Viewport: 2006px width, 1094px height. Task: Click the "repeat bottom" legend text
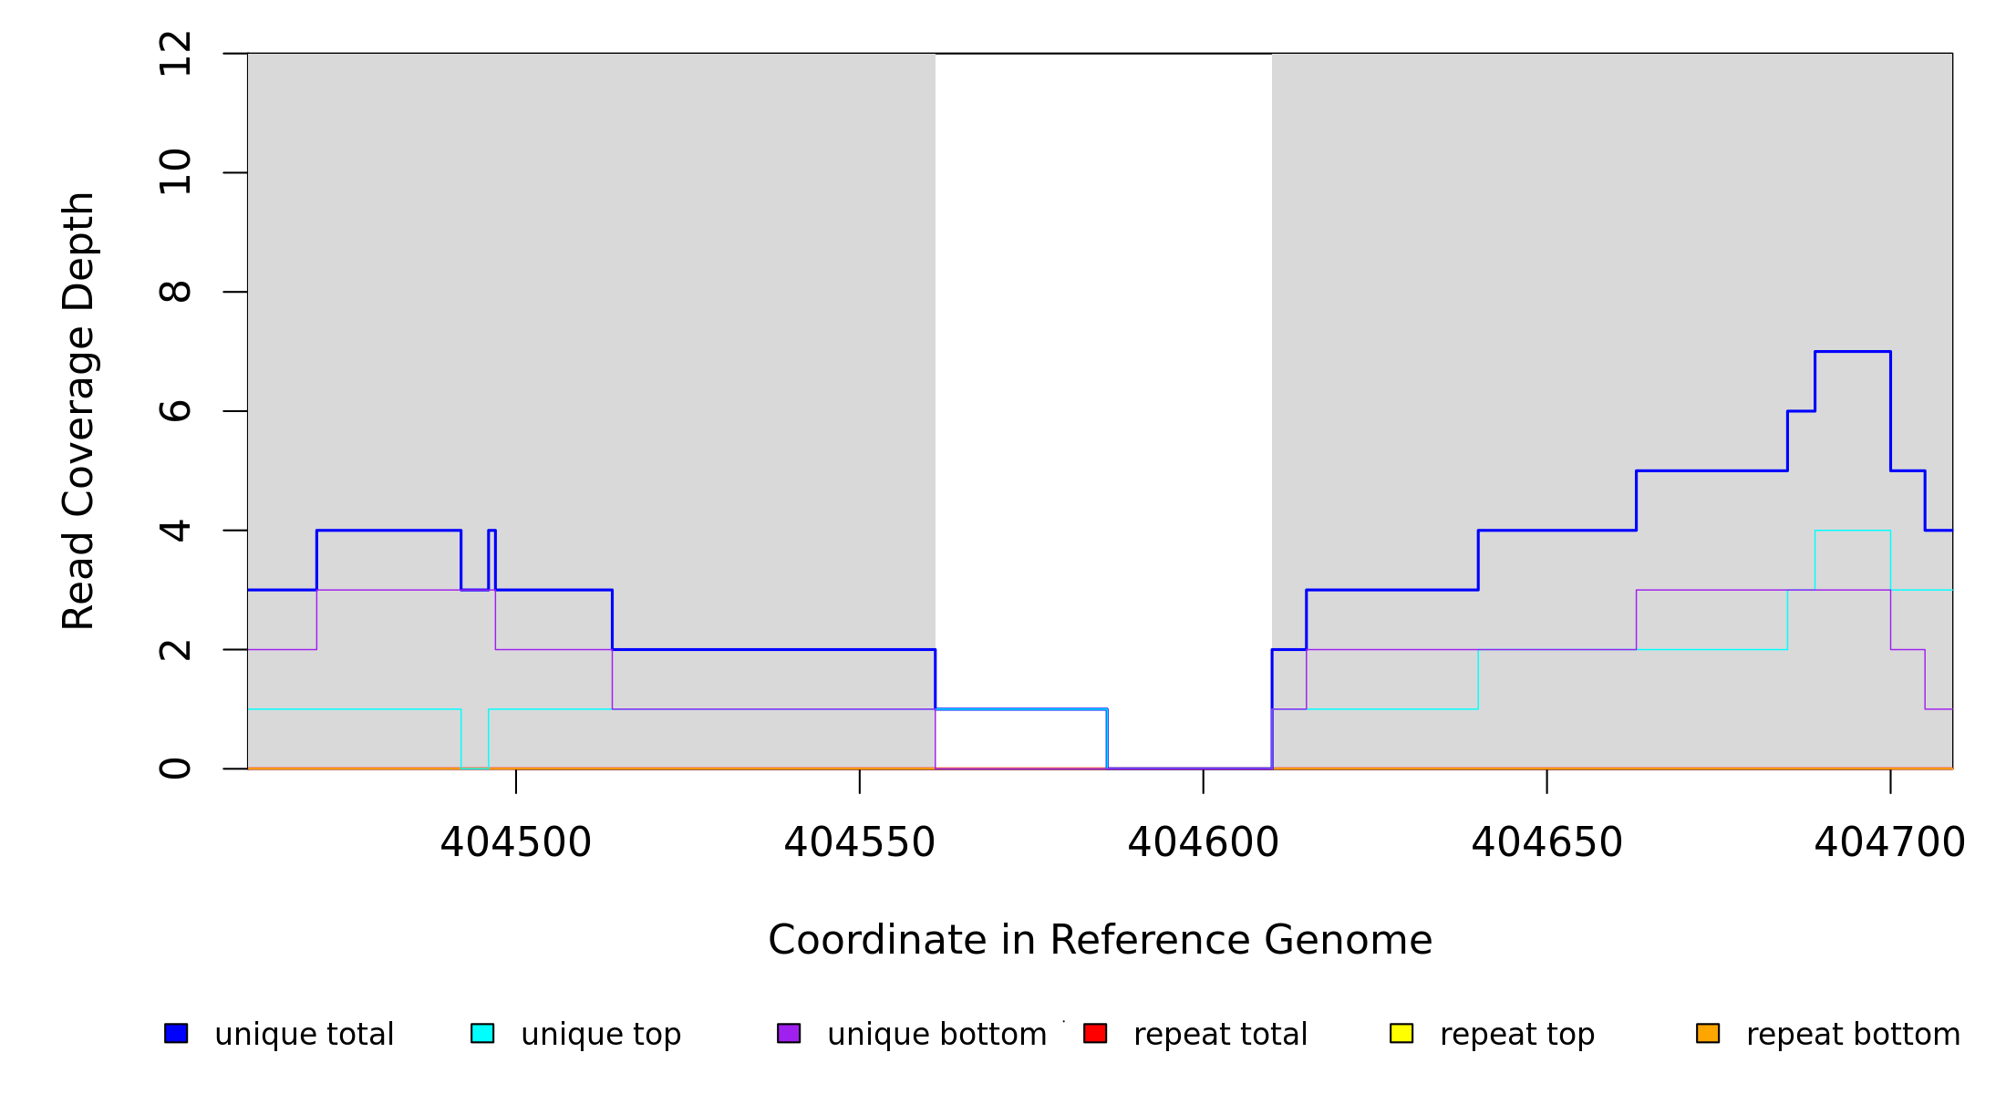1853,1035
